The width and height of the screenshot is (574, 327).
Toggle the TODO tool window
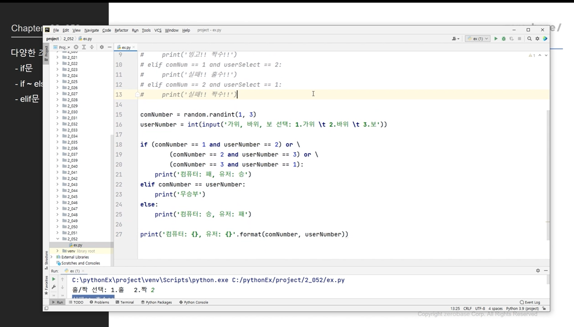tap(76, 302)
